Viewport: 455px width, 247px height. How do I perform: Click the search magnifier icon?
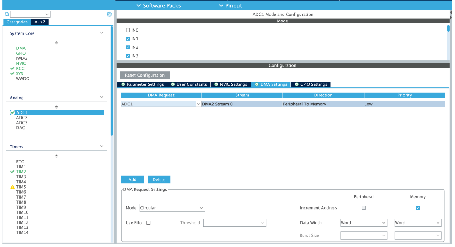point(7,14)
